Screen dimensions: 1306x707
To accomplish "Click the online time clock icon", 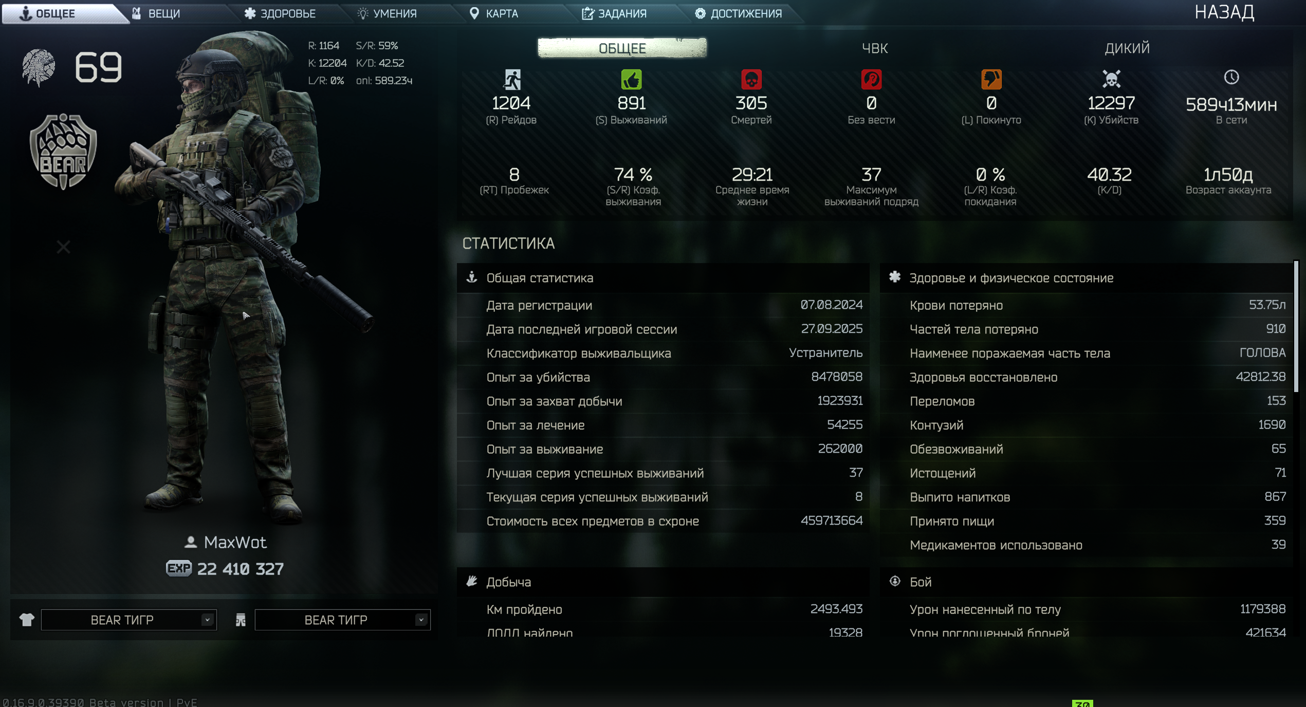I will point(1231,78).
